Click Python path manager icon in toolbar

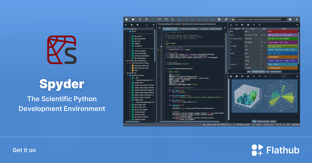233,19
